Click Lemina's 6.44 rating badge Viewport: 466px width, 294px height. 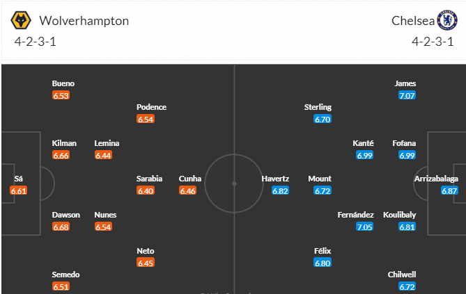[103, 155]
